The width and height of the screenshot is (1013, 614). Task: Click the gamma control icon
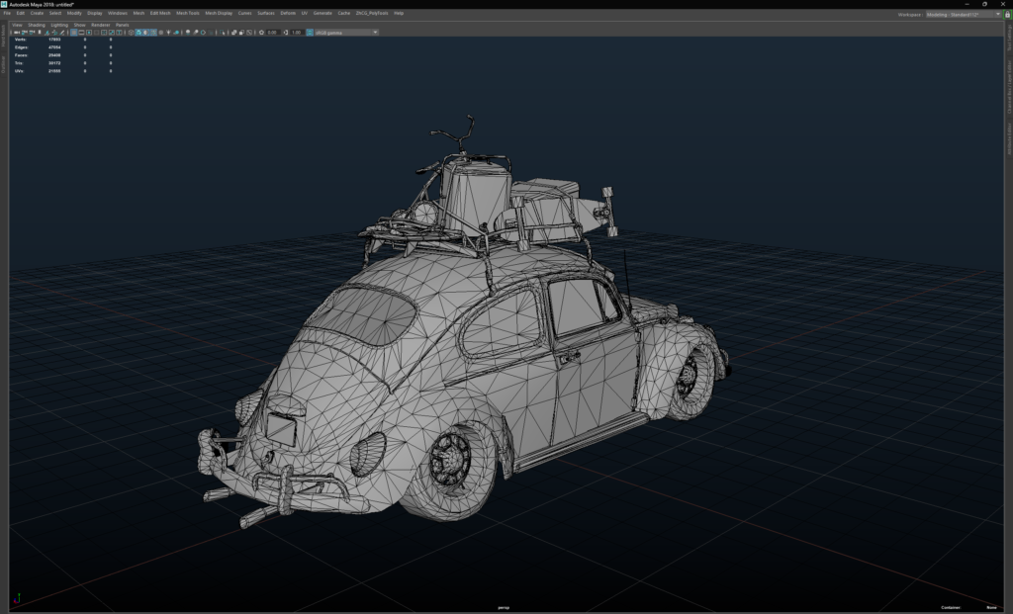point(285,33)
